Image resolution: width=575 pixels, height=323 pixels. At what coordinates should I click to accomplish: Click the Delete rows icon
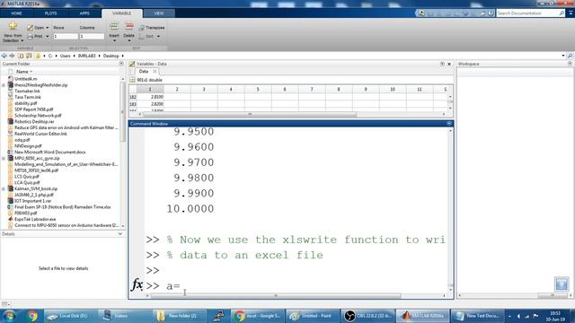tap(129, 26)
